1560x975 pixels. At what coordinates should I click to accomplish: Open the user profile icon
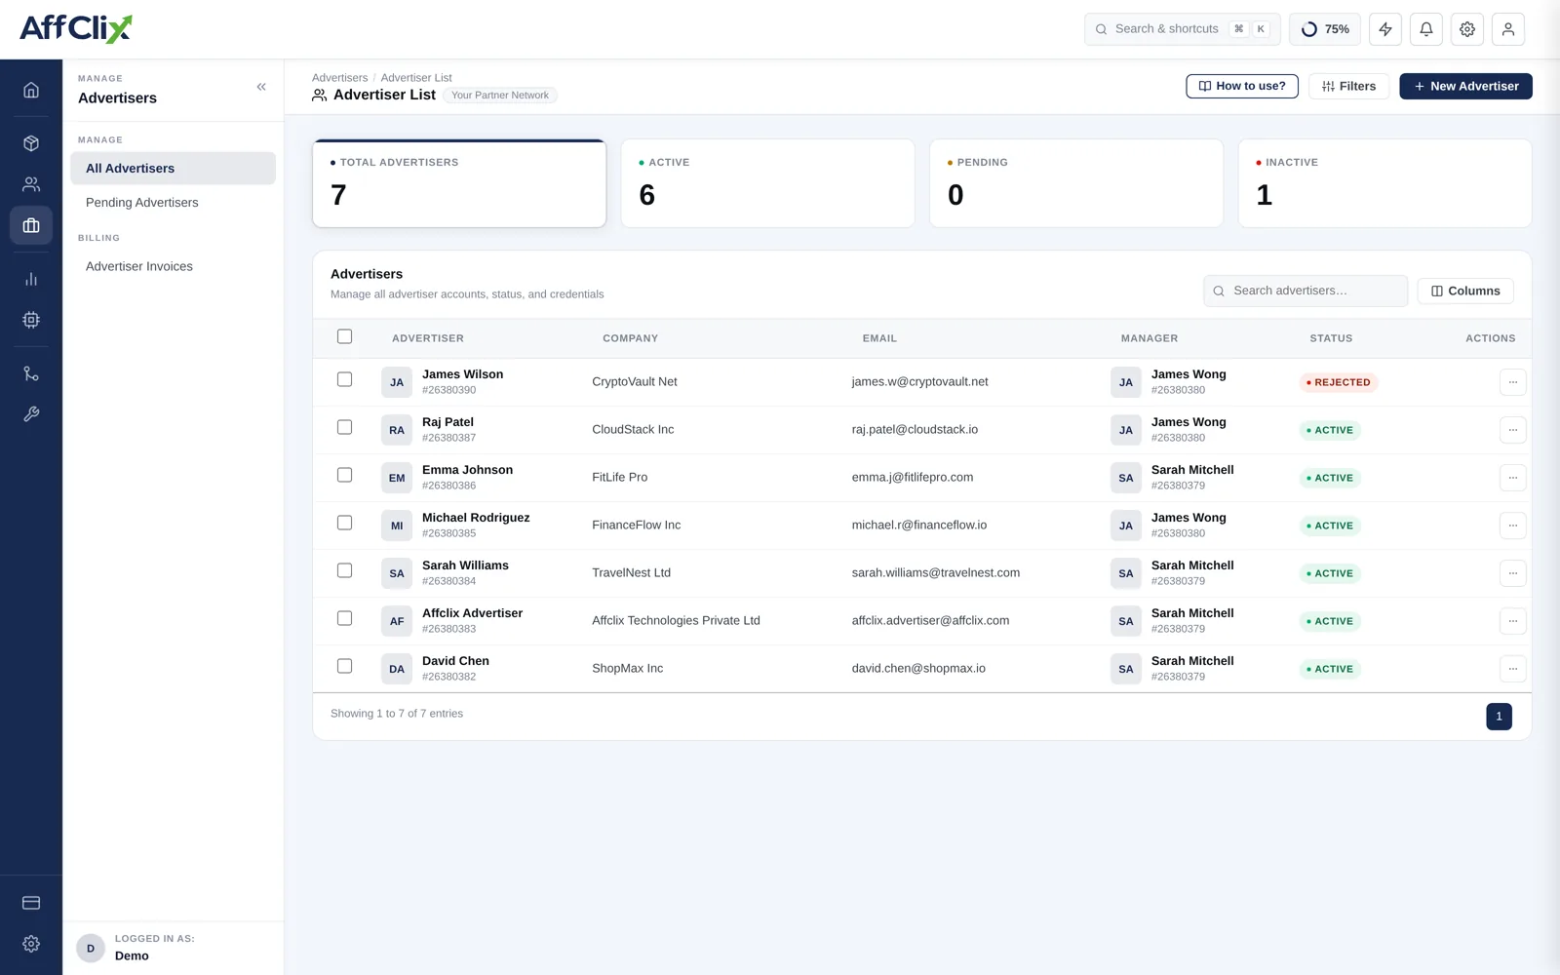[x=1508, y=29]
